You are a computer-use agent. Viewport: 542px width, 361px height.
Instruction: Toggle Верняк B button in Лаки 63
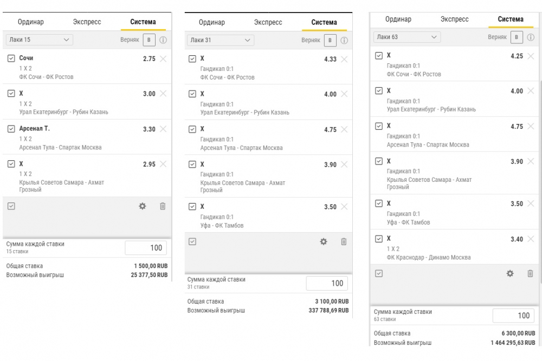point(517,37)
